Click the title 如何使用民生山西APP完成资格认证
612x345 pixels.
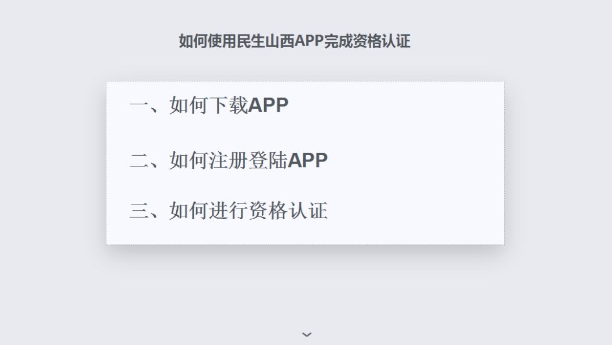(x=295, y=41)
